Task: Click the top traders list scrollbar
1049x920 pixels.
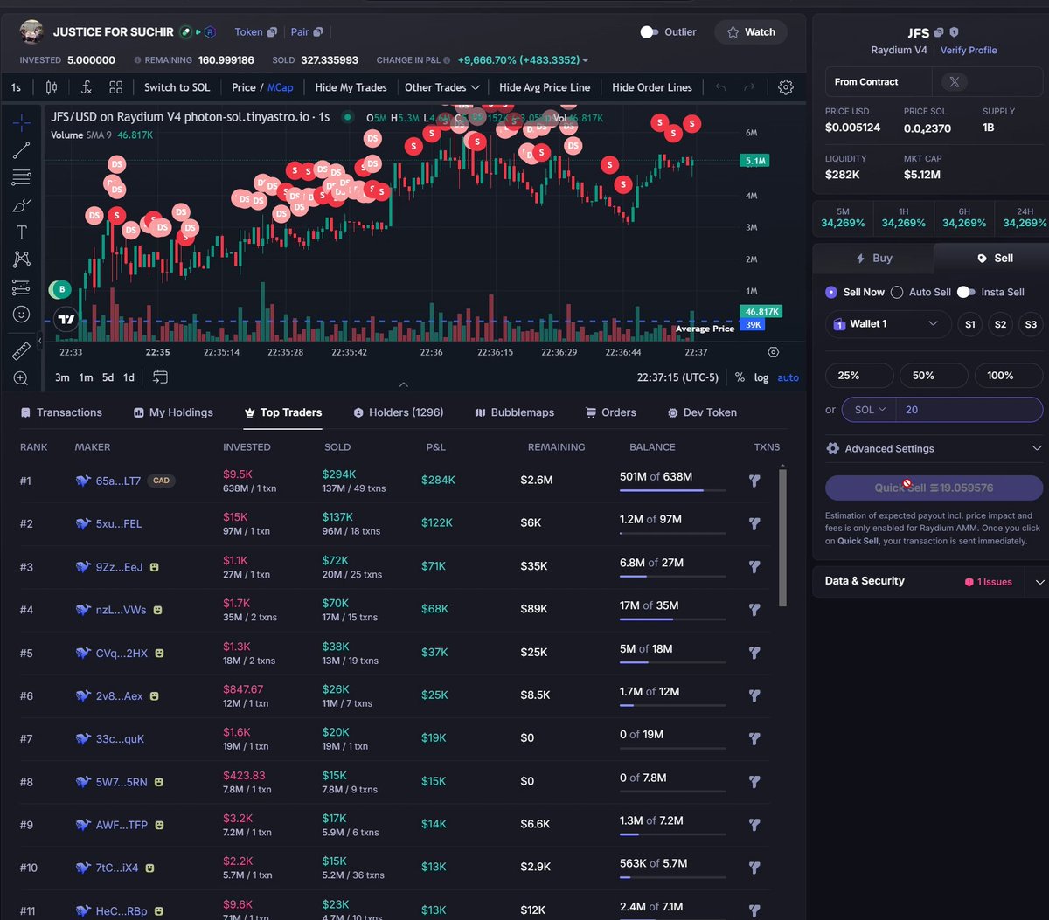Action: point(783,537)
